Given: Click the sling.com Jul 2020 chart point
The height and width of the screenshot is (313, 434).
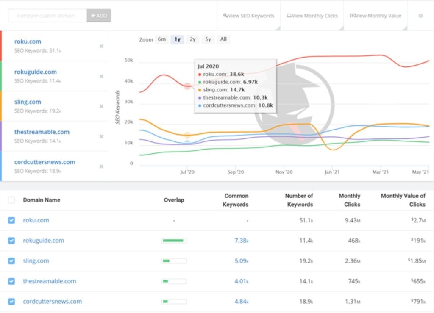Looking at the screenshot, I should coord(187,135).
